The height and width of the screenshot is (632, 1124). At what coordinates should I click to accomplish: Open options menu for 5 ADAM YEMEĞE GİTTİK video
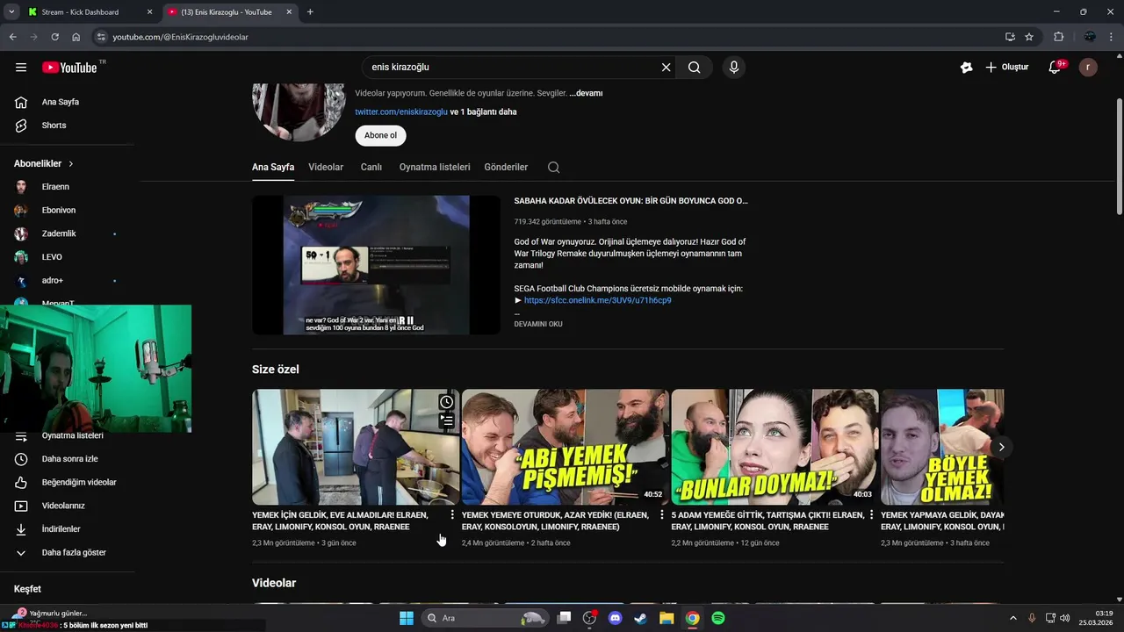[871, 515]
